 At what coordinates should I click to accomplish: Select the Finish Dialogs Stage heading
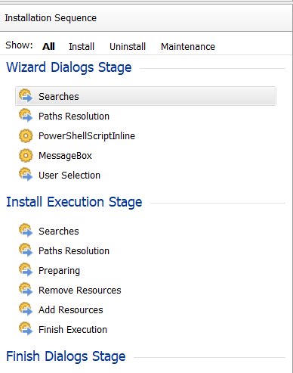tap(66, 356)
